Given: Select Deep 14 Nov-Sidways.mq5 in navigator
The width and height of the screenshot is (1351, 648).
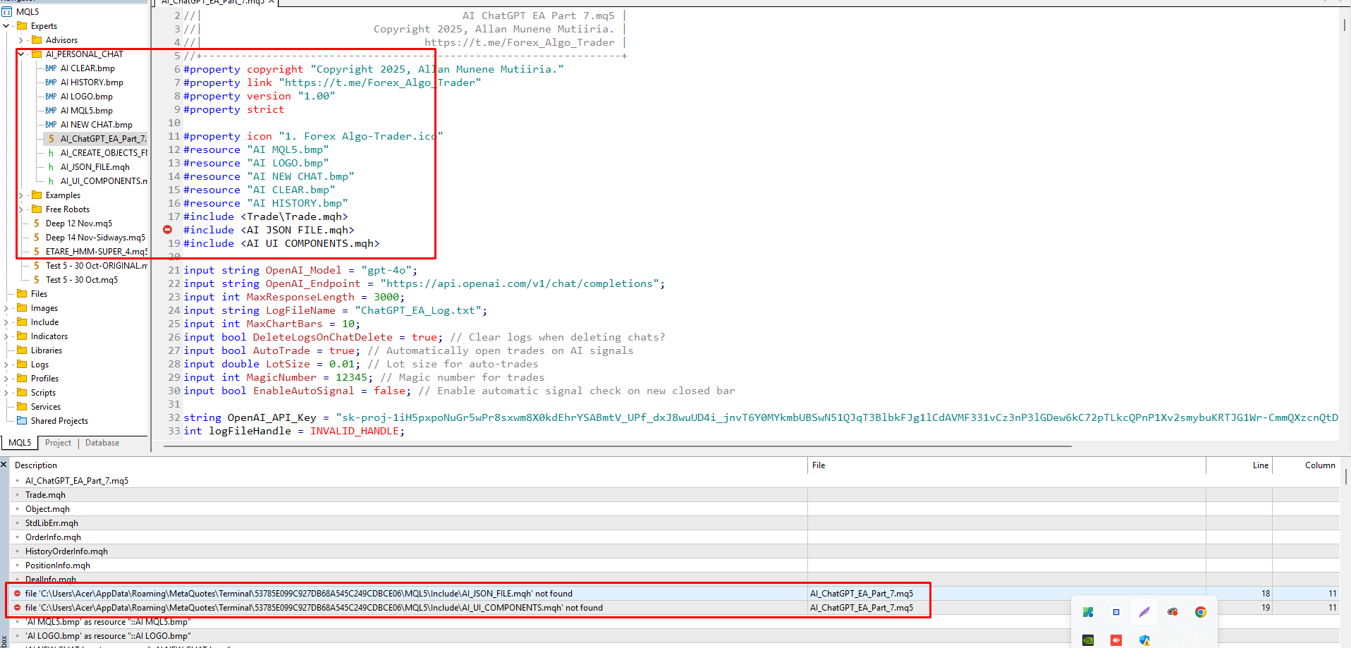Looking at the screenshot, I should 95,238.
